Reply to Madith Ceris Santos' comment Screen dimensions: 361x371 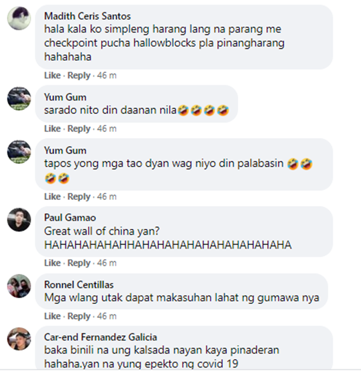[79, 76]
